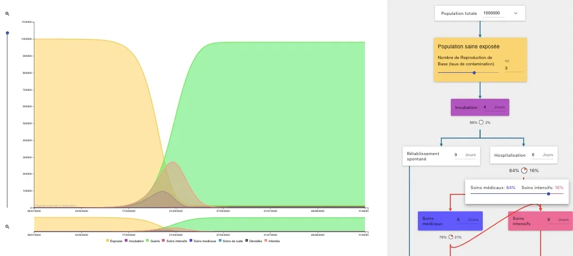The height and width of the screenshot is (256, 573).
Task: Toggle the Soins de suite legend entry
Action: tap(230, 241)
